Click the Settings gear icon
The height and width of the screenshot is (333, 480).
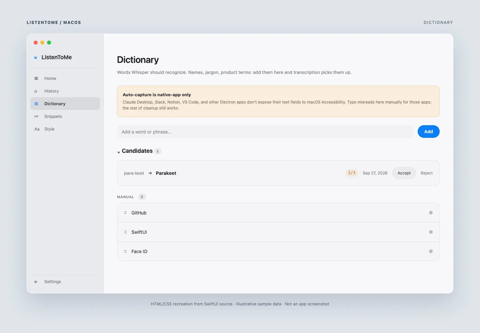click(36, 282)
